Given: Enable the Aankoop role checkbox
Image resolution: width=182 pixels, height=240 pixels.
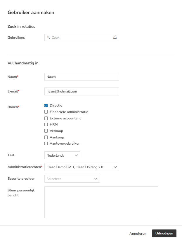Looking at the screenshot, I should click(x=46, y=137).
